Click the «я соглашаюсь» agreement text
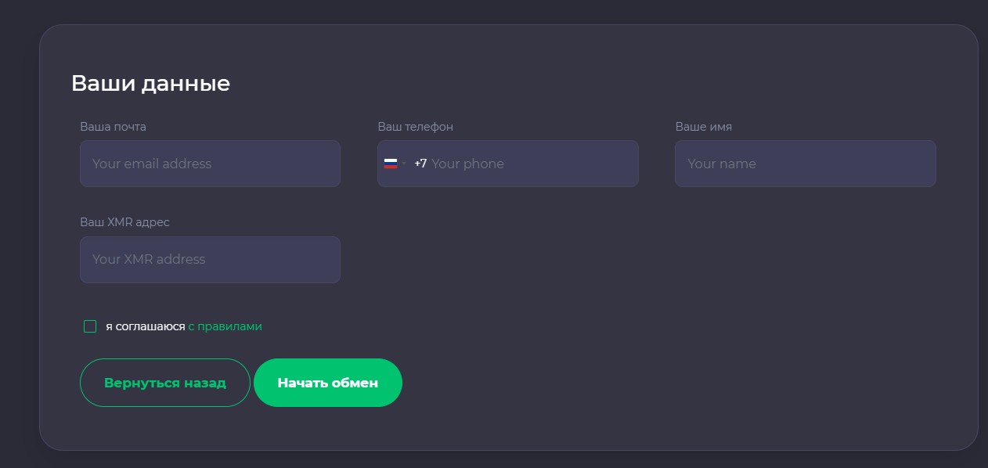 coord(146,326)
